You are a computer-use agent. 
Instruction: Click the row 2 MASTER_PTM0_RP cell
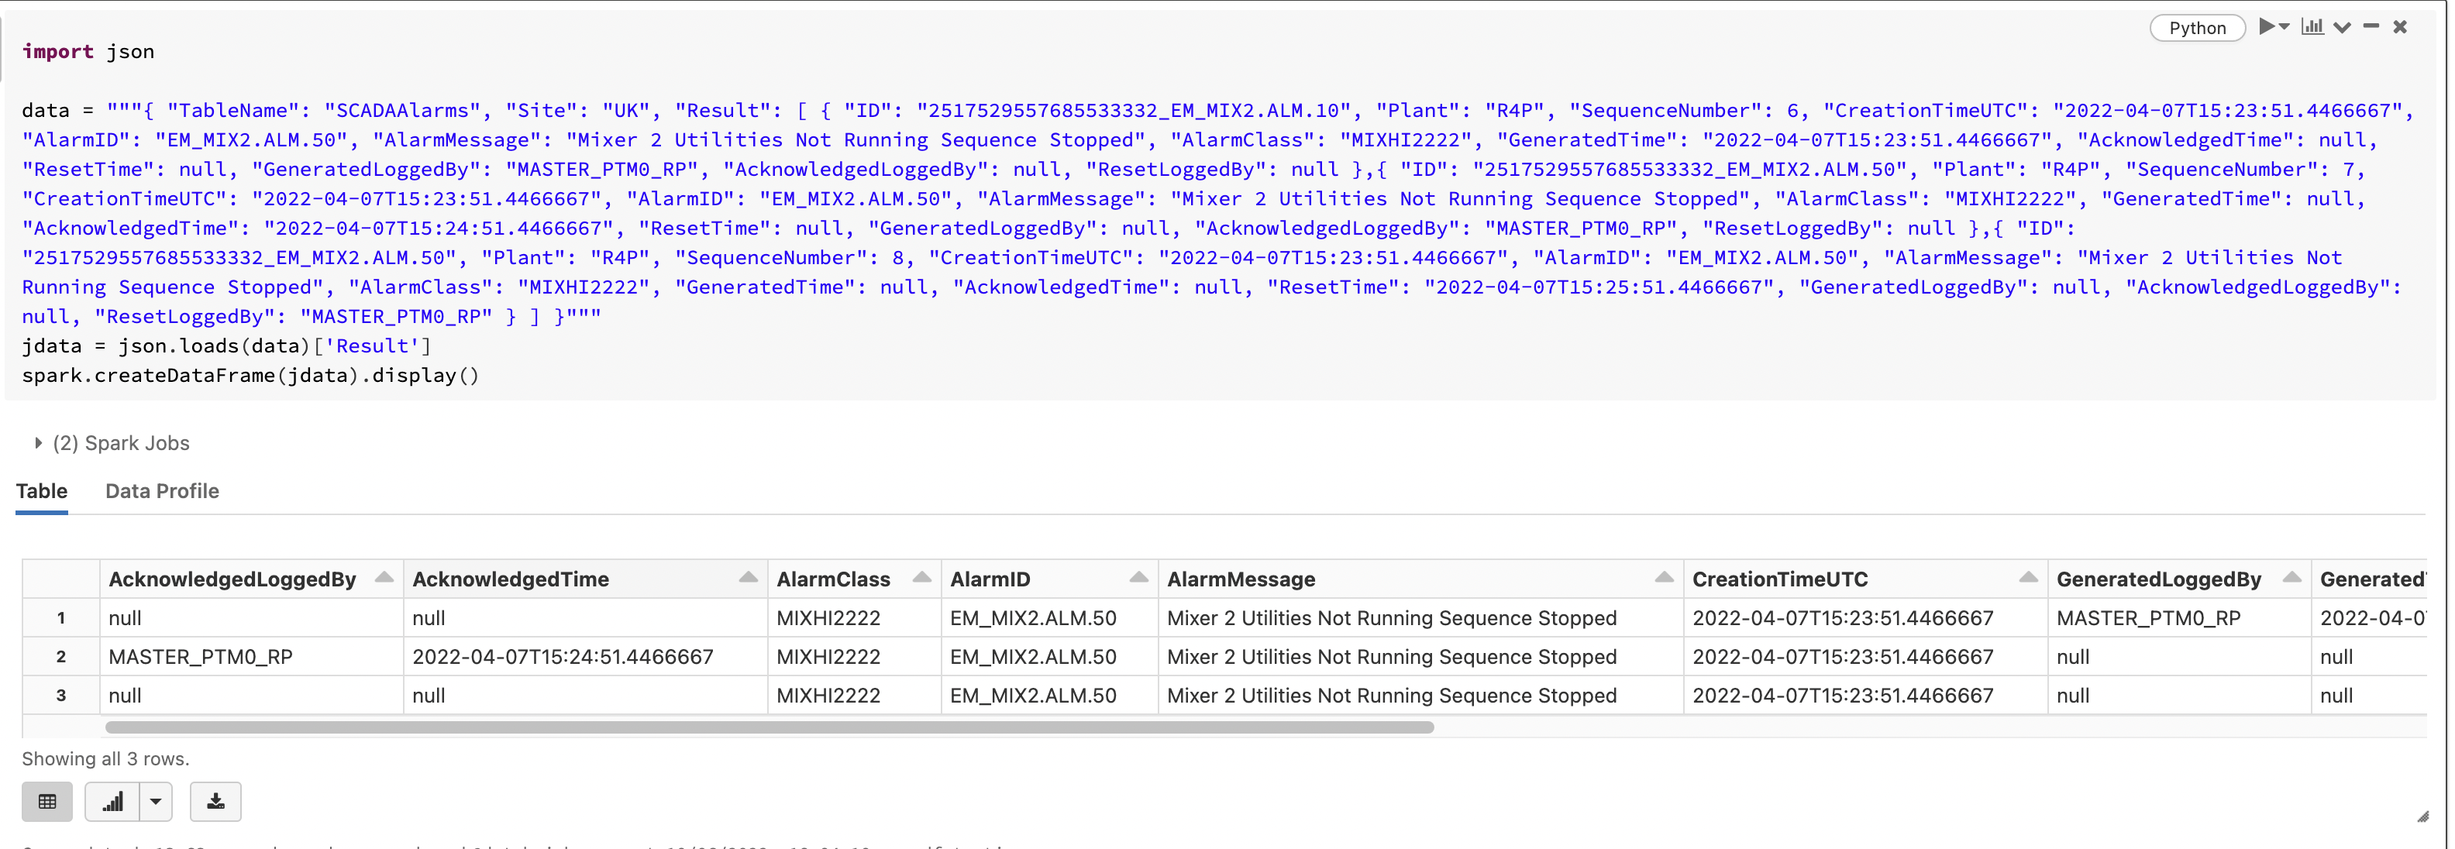click(200, 657)
